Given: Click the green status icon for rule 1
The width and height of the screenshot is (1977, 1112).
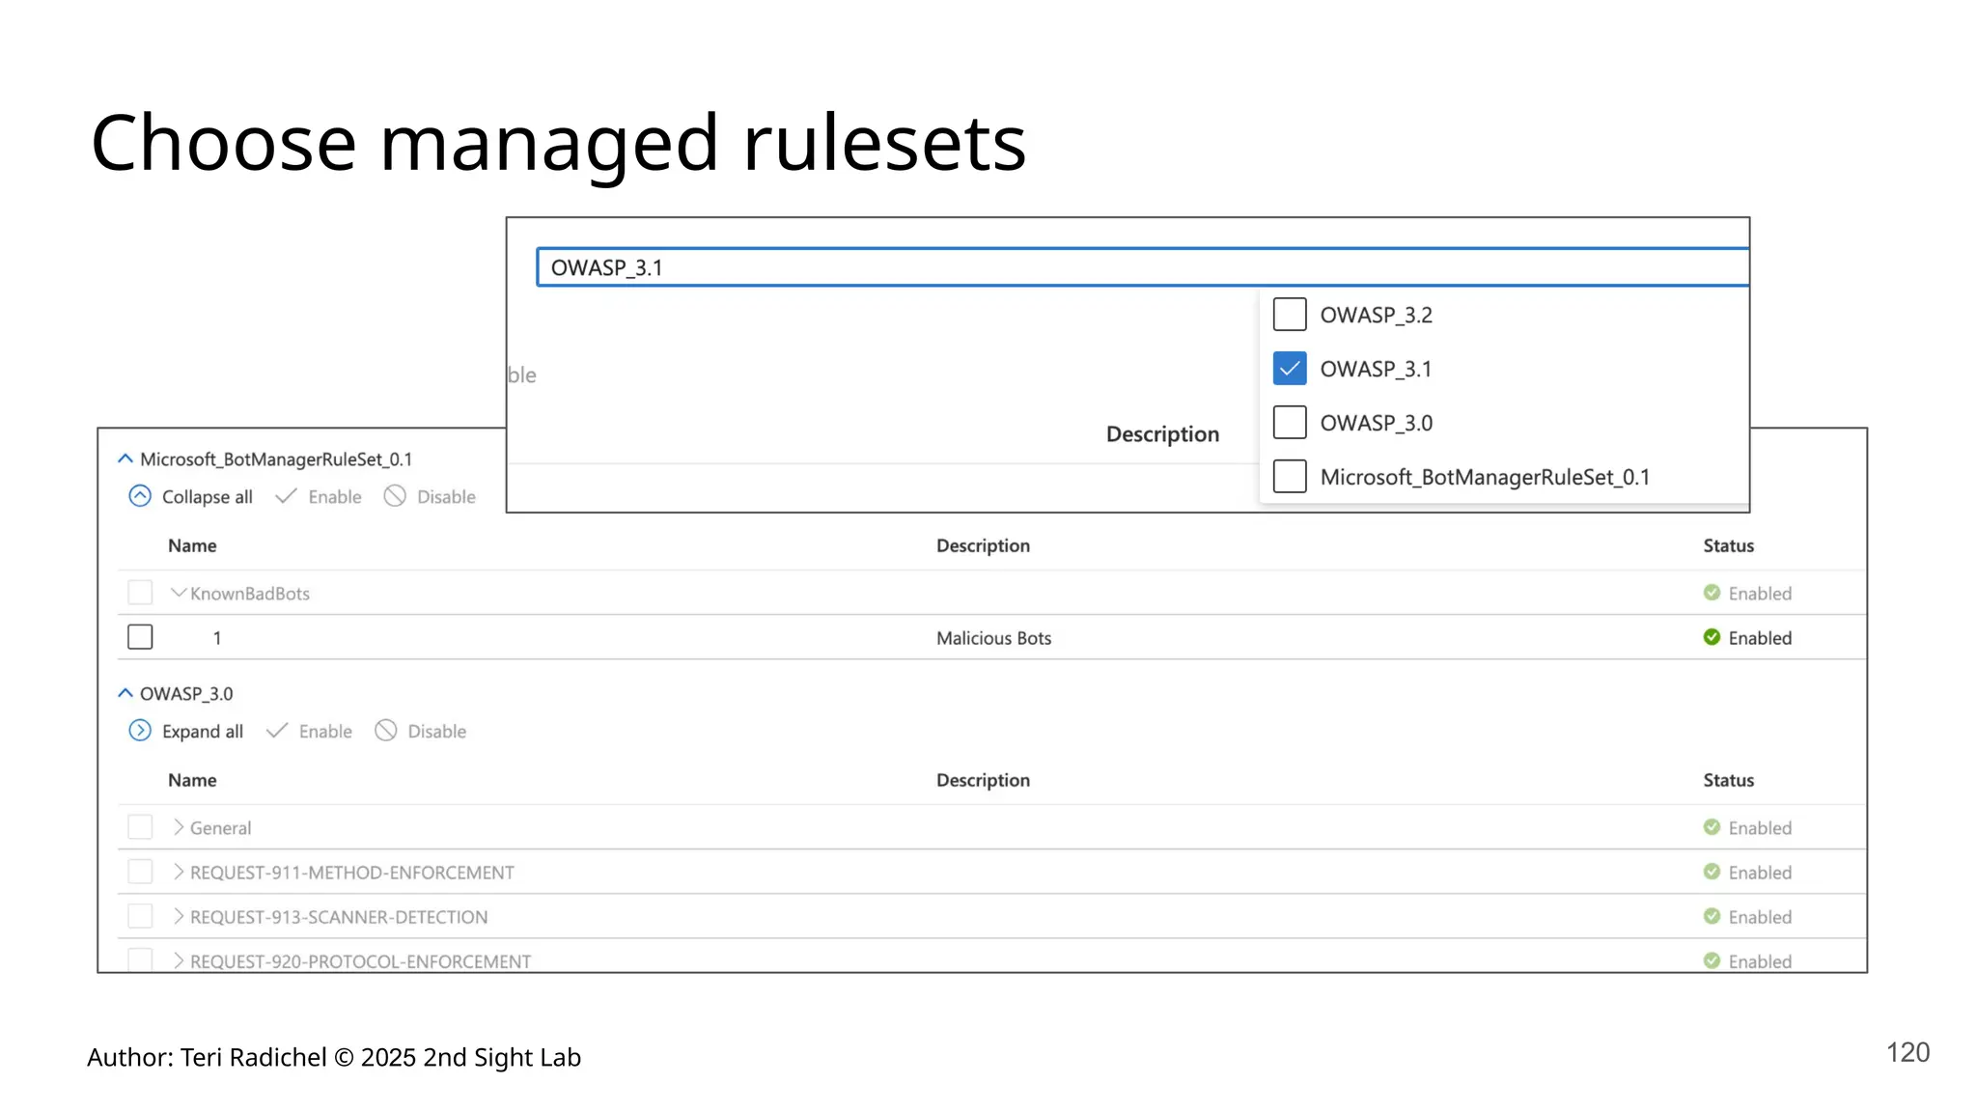Looking at the screenshot, I should point(1712,637).
